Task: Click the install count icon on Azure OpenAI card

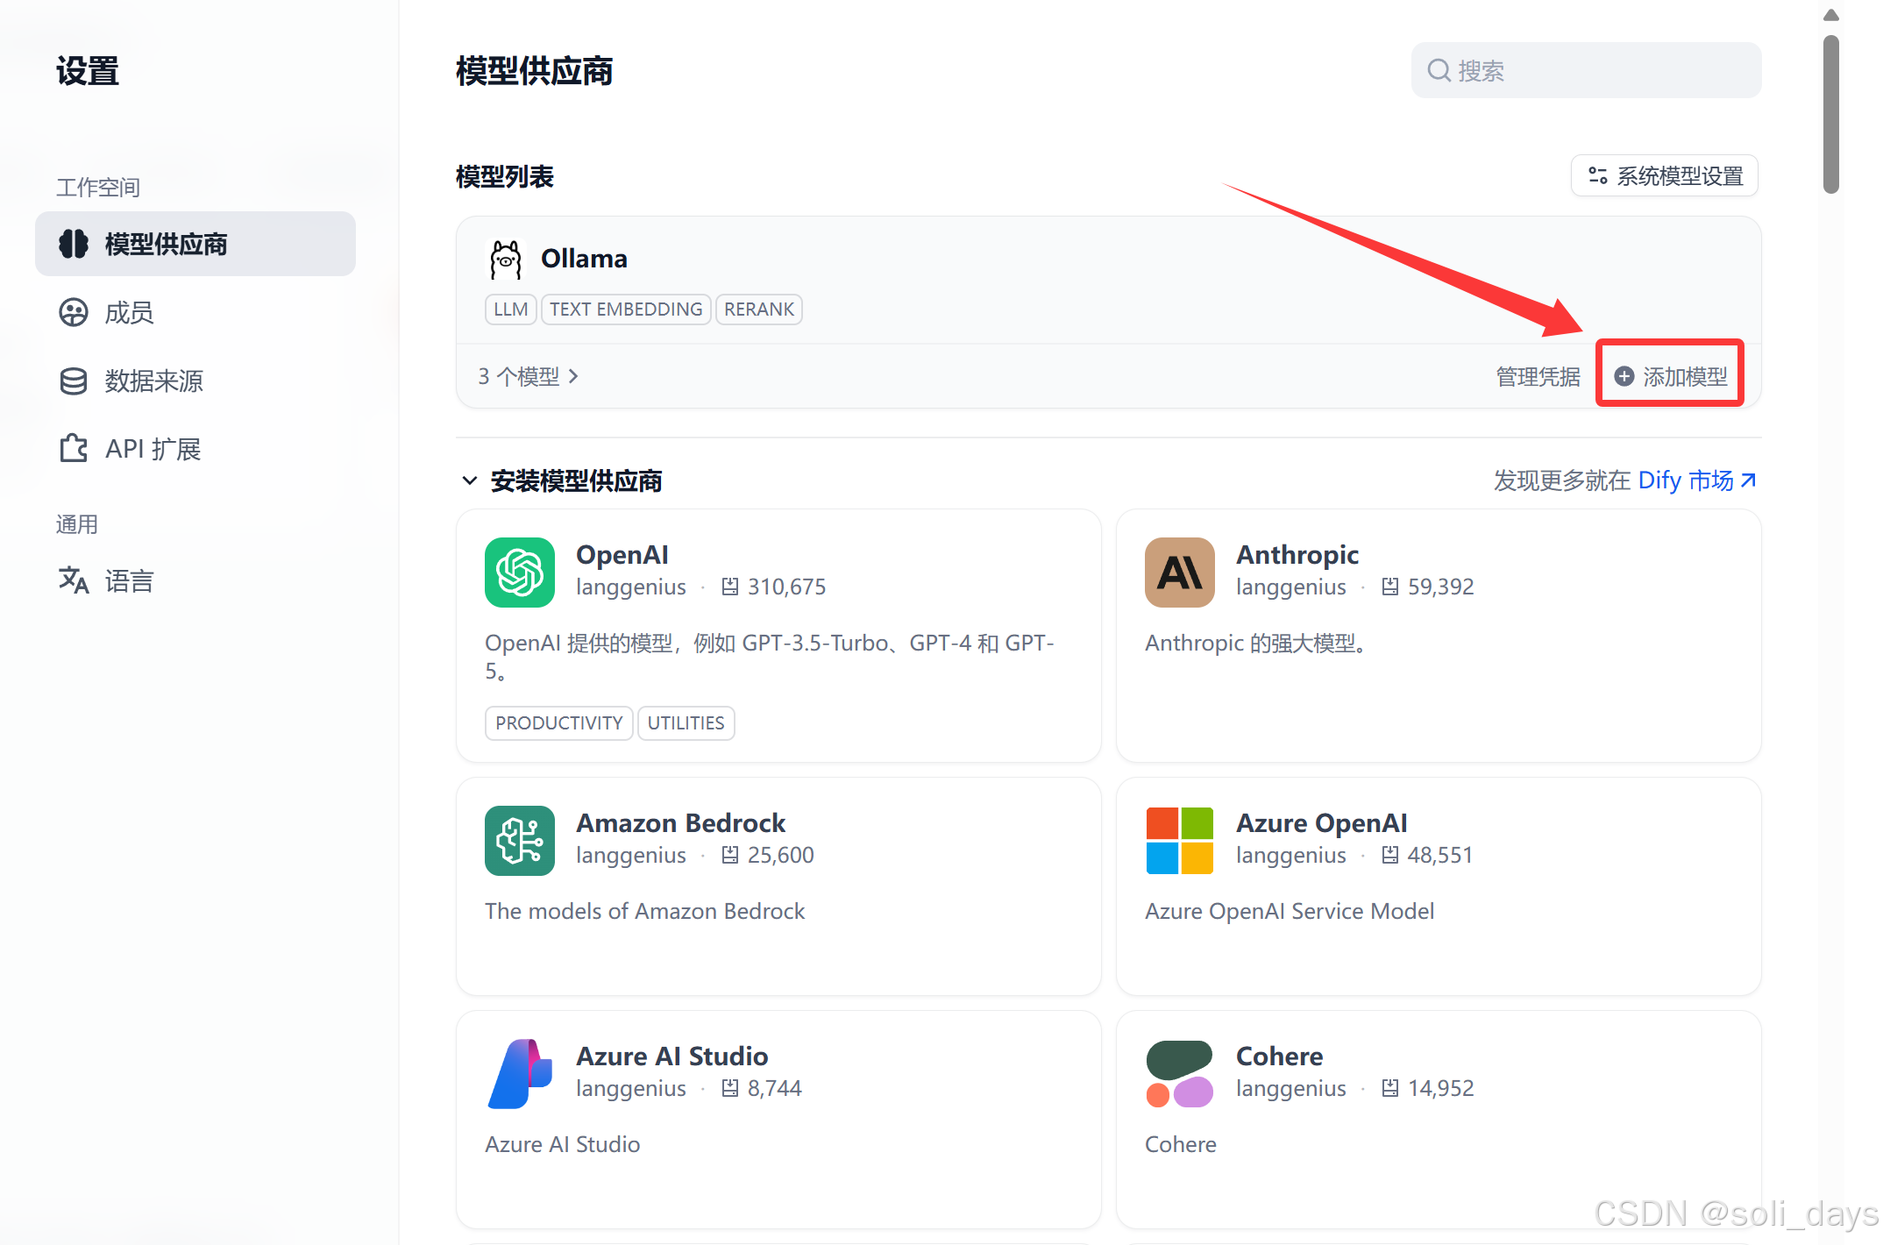Action: (x=1389, y=855)
